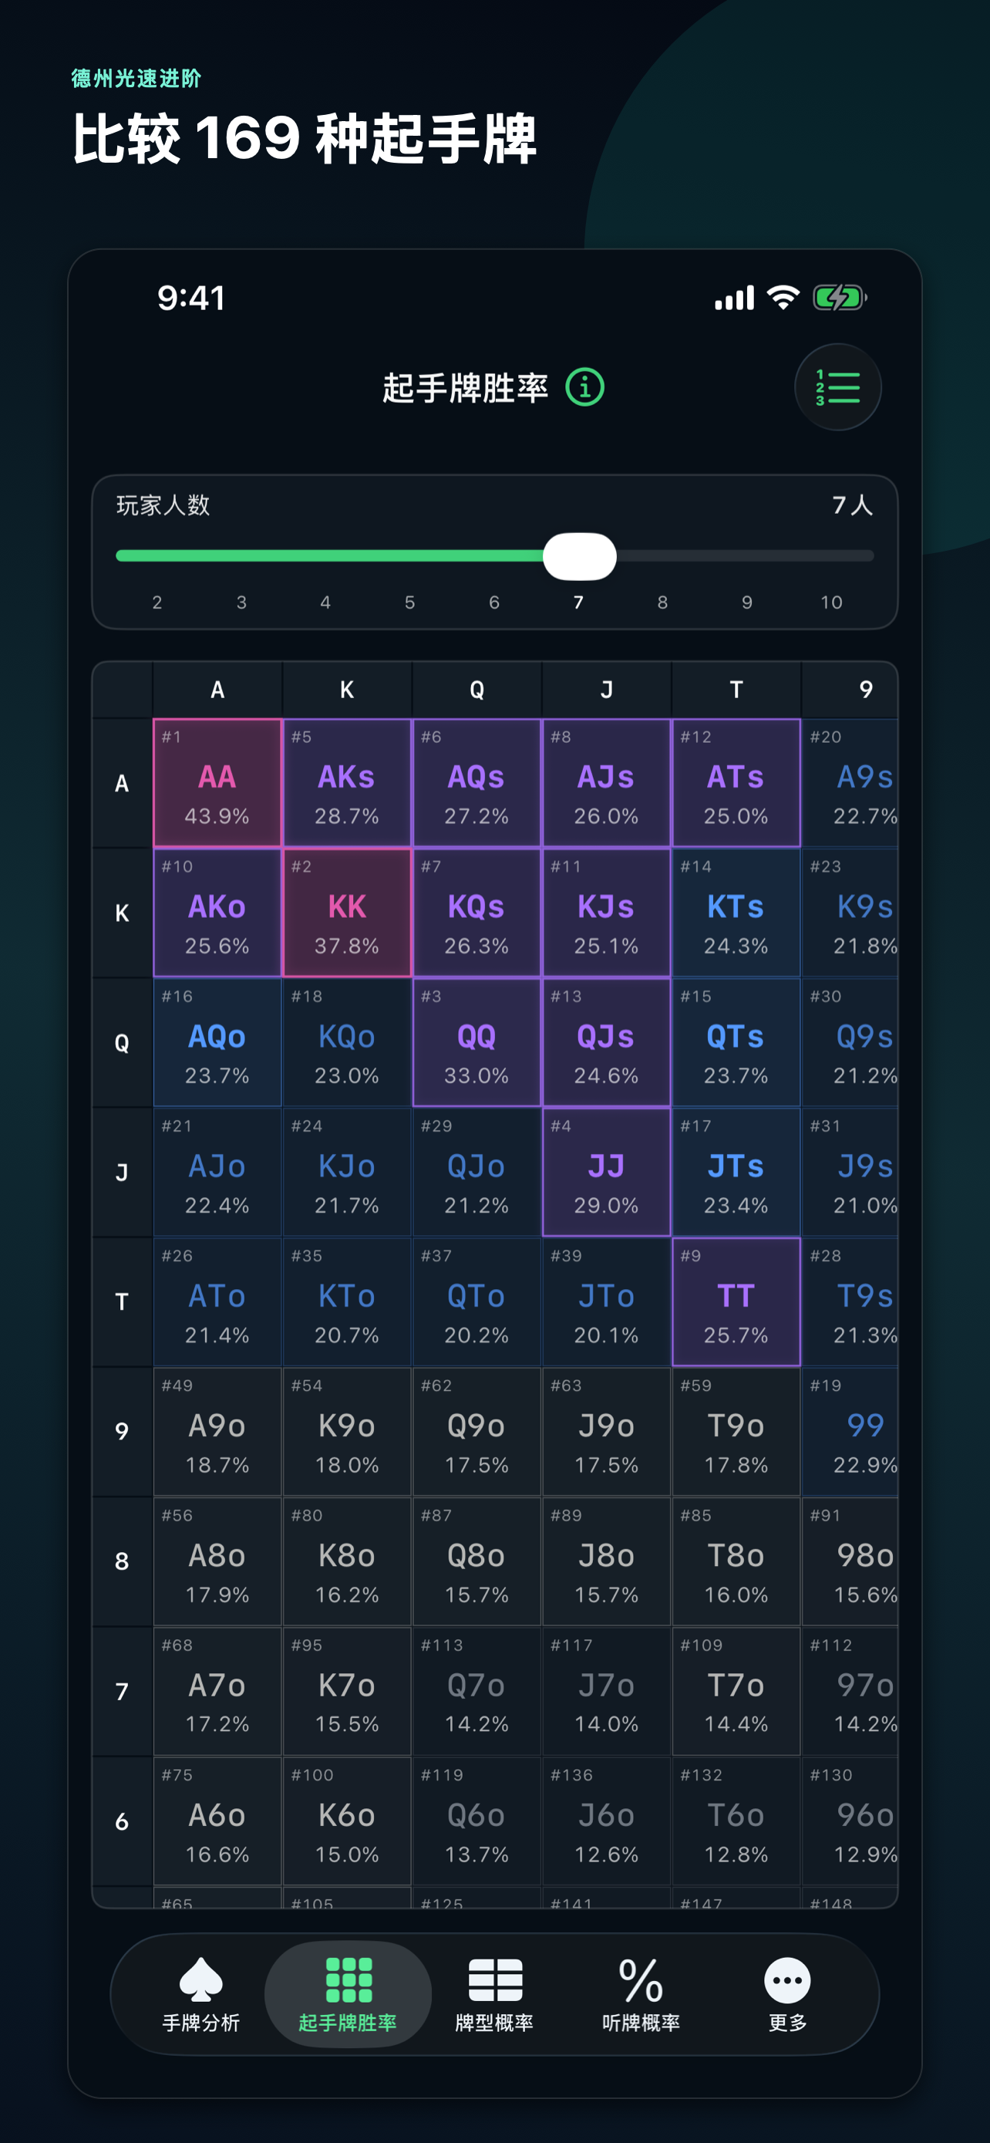Tap the AKs 28.7% cell

pos(347,783)
